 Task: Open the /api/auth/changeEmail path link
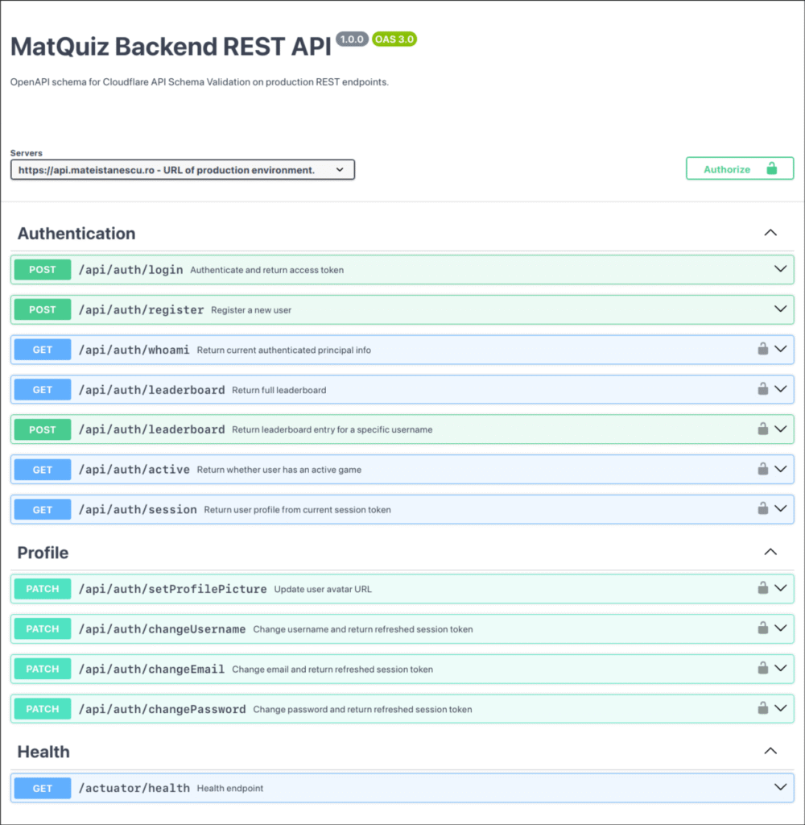pyautogui.click(x=151, y=670)
